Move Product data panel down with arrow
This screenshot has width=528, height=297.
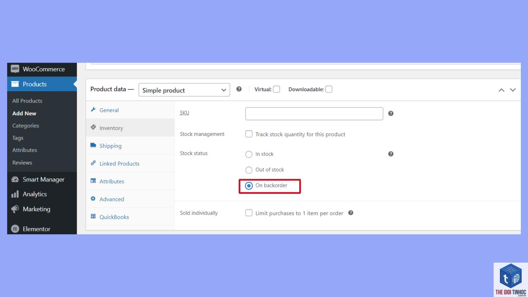click(513, 90)
